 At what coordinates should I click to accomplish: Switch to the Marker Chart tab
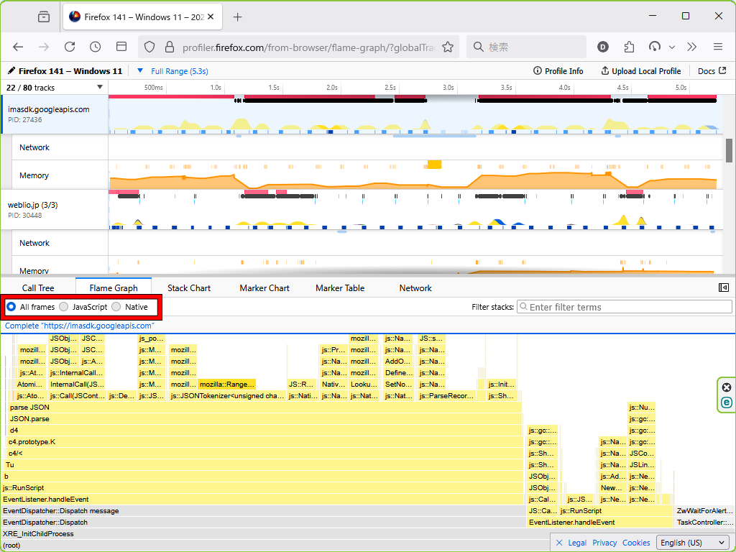click(264, 288)
